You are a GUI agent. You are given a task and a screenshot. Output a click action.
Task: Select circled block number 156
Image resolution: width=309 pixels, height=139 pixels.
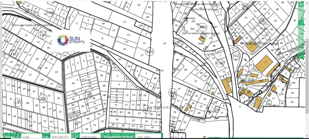[88, 95]
